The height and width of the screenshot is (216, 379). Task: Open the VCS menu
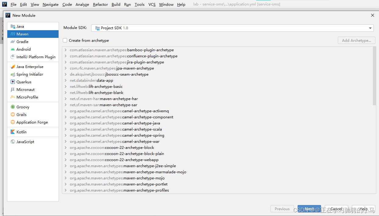[152, 4]
